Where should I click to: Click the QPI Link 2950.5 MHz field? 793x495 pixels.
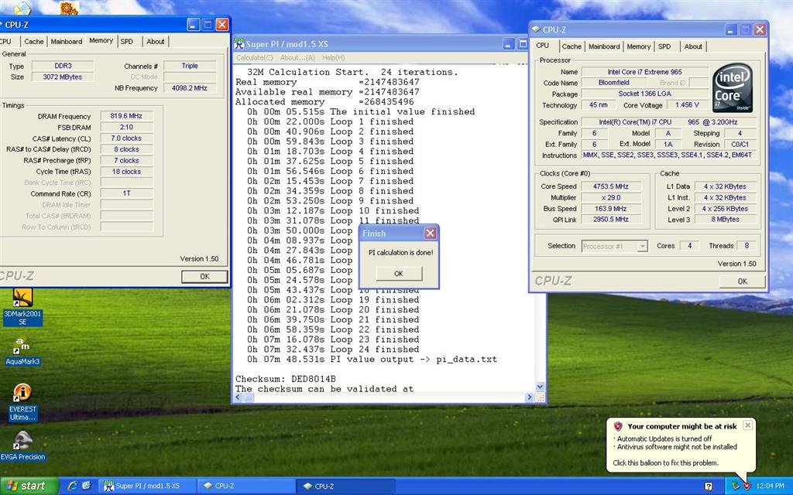610,219
